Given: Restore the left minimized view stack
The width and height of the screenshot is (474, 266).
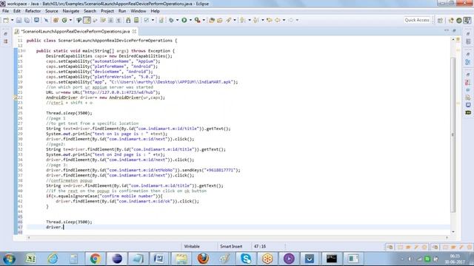Looking at the screenshot, I should [x=5, y=34].
